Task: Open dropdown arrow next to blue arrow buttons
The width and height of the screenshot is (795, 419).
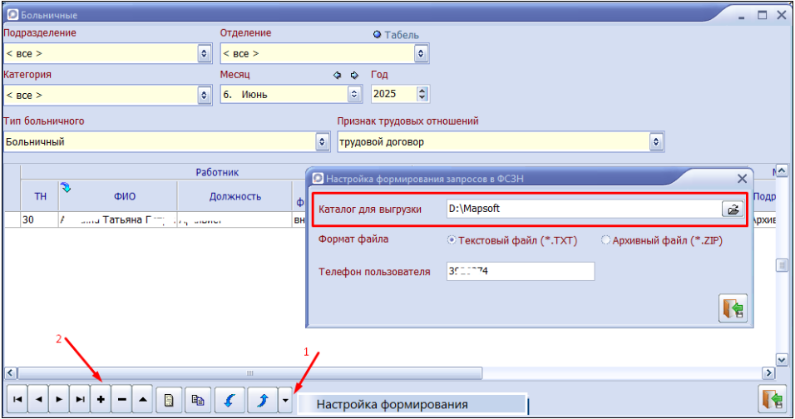Action: (285, 400)
